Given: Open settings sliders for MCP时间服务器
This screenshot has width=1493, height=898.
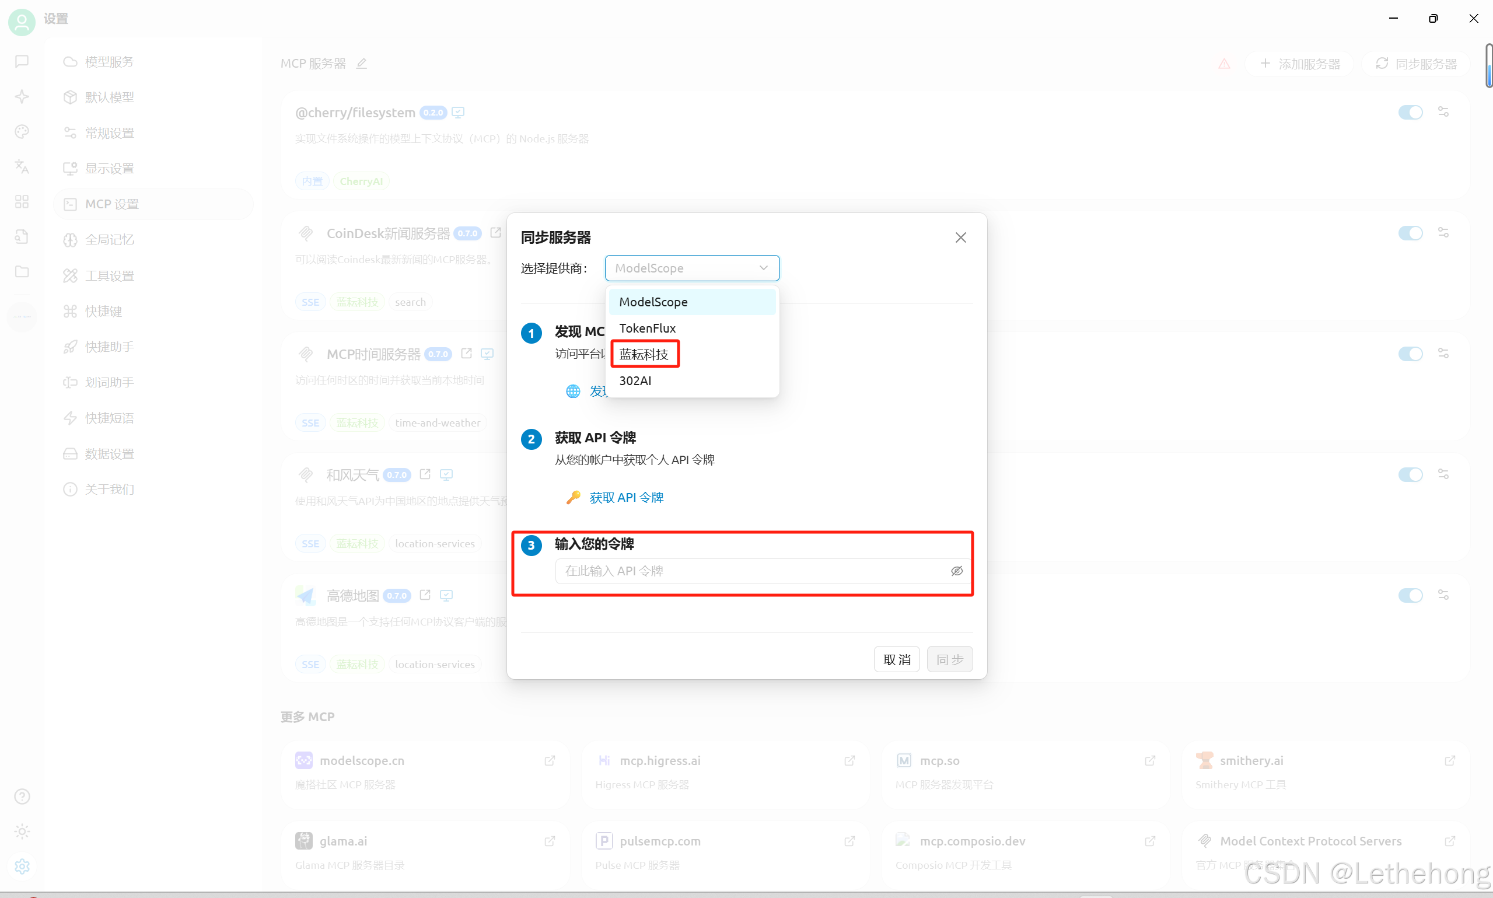Looking at the screenshot, I should coord(1443,354).
